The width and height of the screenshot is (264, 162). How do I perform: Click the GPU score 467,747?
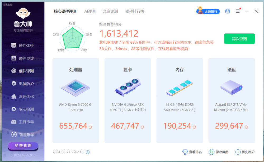pyautogui.click(x=125, y=126)
